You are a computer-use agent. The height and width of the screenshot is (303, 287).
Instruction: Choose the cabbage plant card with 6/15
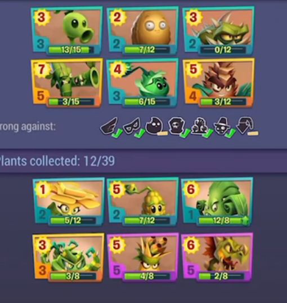pos(142,83)
